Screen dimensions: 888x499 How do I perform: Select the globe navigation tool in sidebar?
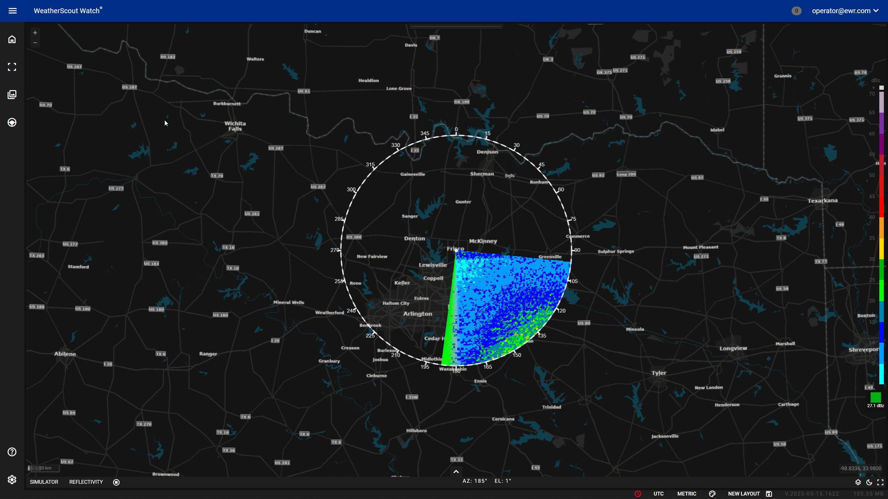pyautogui.click(x=12, y=122)
